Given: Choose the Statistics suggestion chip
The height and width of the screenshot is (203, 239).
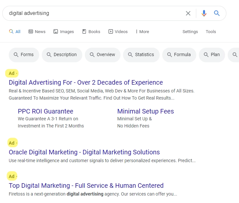Looking at the screenshot, I should pos(141,55).
